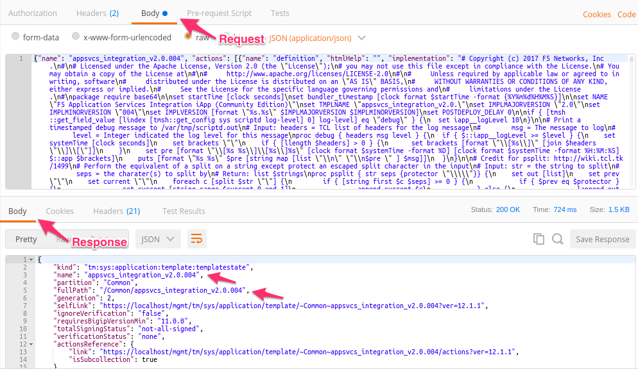The height and width of the screenshot is (369, 638).
Task: Click the search response magnifier icon
Action: pyautogui.click(x=557, y=239)
